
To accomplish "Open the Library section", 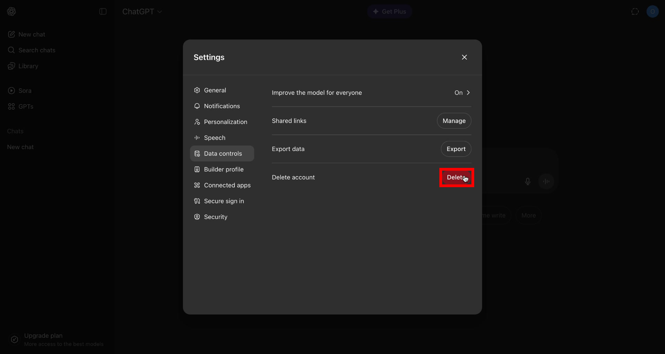I will 28,66.
